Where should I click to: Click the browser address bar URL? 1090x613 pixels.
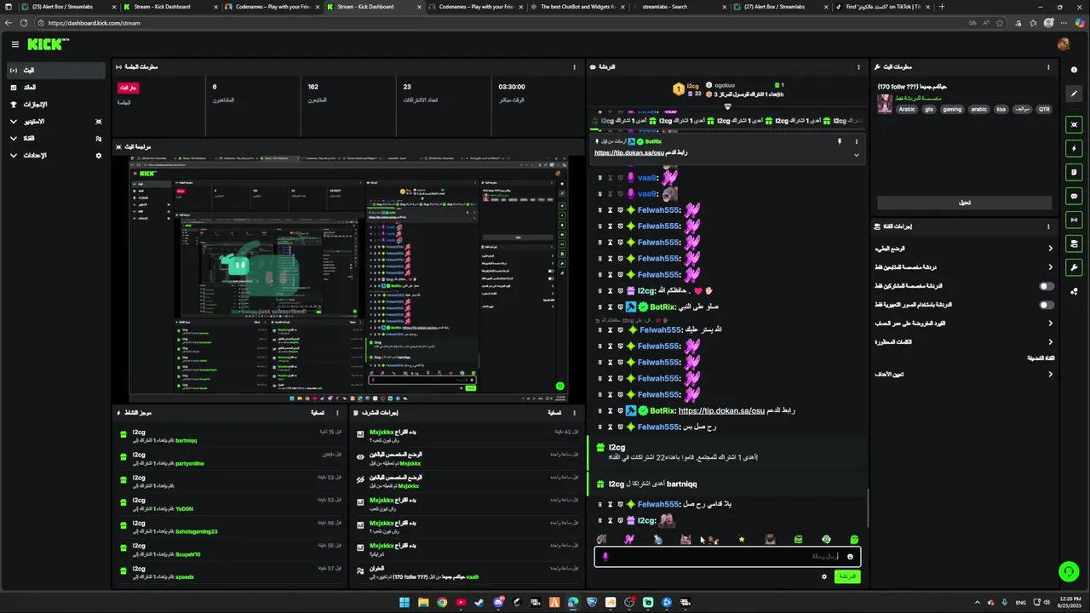pos(94,23)
